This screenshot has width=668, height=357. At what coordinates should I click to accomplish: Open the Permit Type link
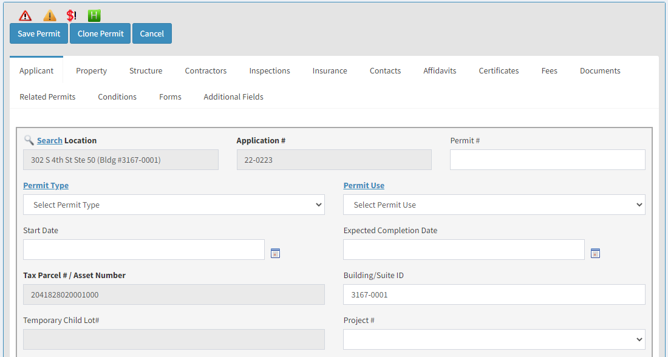(x=46, y=185)
